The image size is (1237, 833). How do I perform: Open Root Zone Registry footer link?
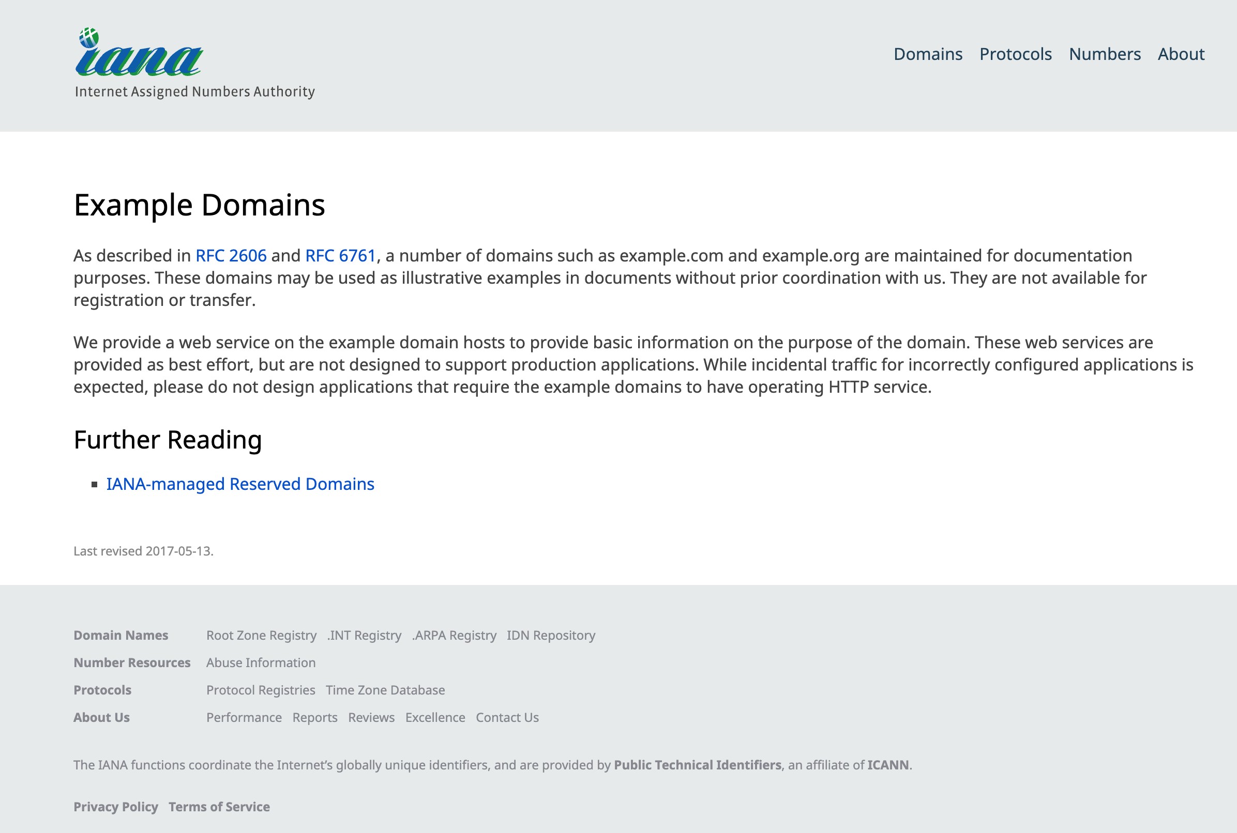(x=261, y=636)
